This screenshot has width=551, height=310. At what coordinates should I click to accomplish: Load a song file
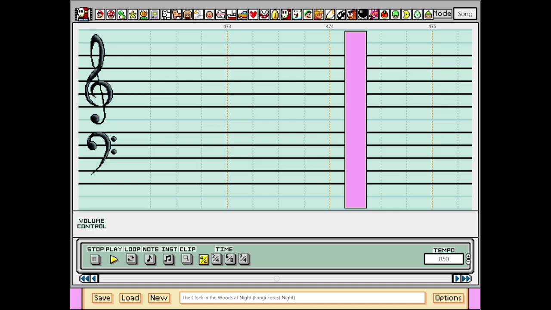click(130, 298)
